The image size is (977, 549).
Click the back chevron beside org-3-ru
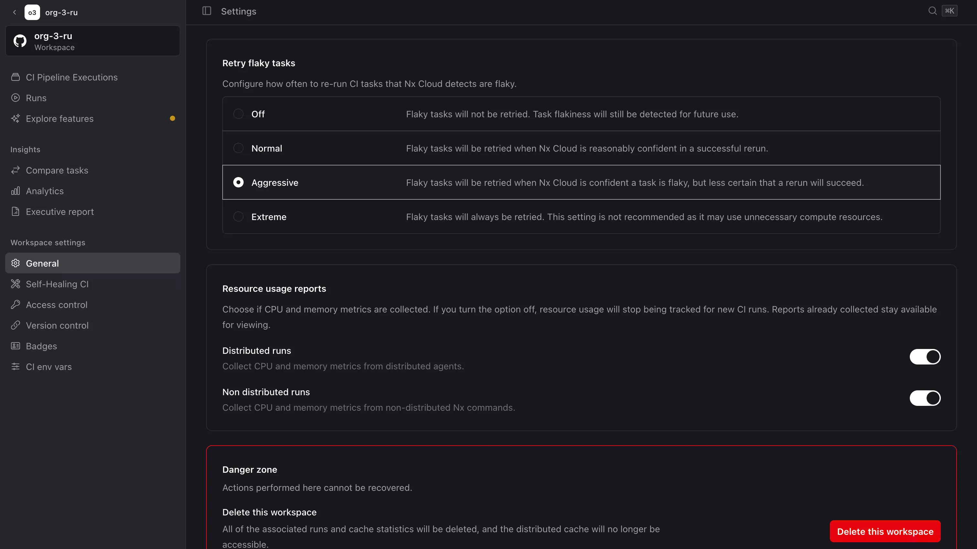15,12
